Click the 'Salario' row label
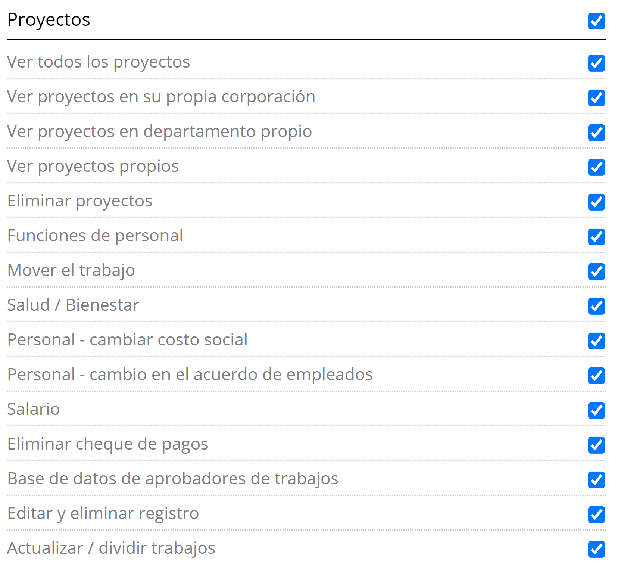 click(x=34, y=409)
